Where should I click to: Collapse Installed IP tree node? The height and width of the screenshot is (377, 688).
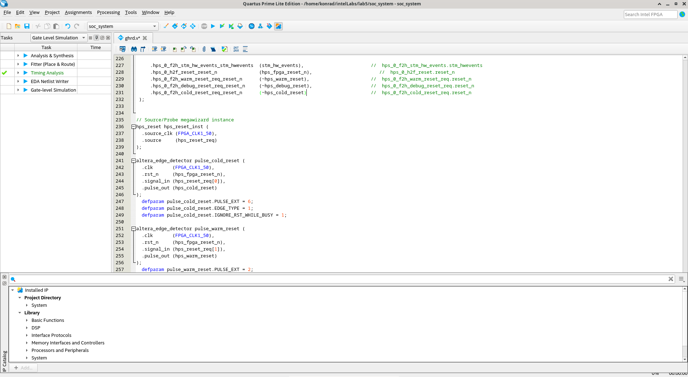[x=13, y=290]
